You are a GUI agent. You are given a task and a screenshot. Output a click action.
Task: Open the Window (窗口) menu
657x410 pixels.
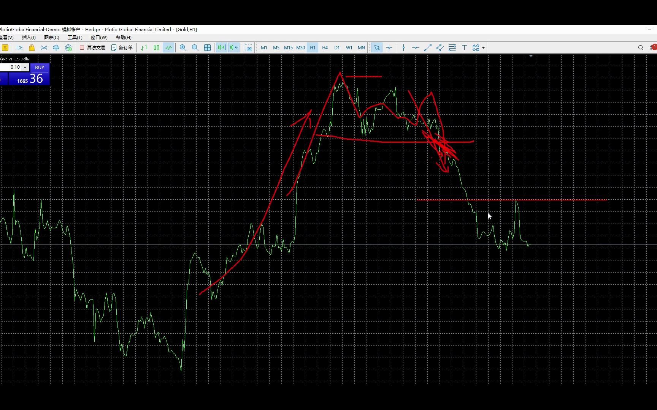99,37
